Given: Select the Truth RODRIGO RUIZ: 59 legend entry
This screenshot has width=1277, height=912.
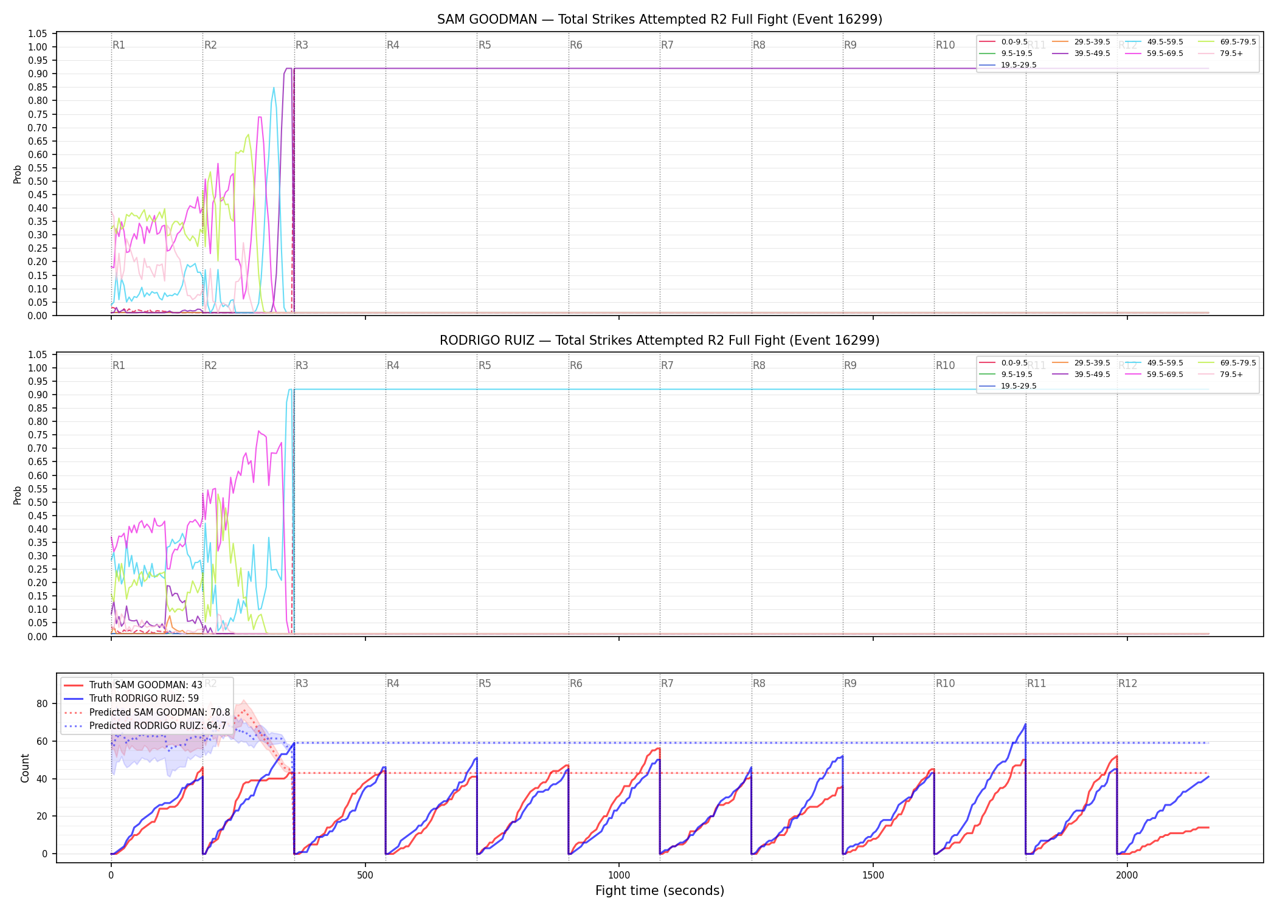Looking at the screenshot, I should 131,699.
